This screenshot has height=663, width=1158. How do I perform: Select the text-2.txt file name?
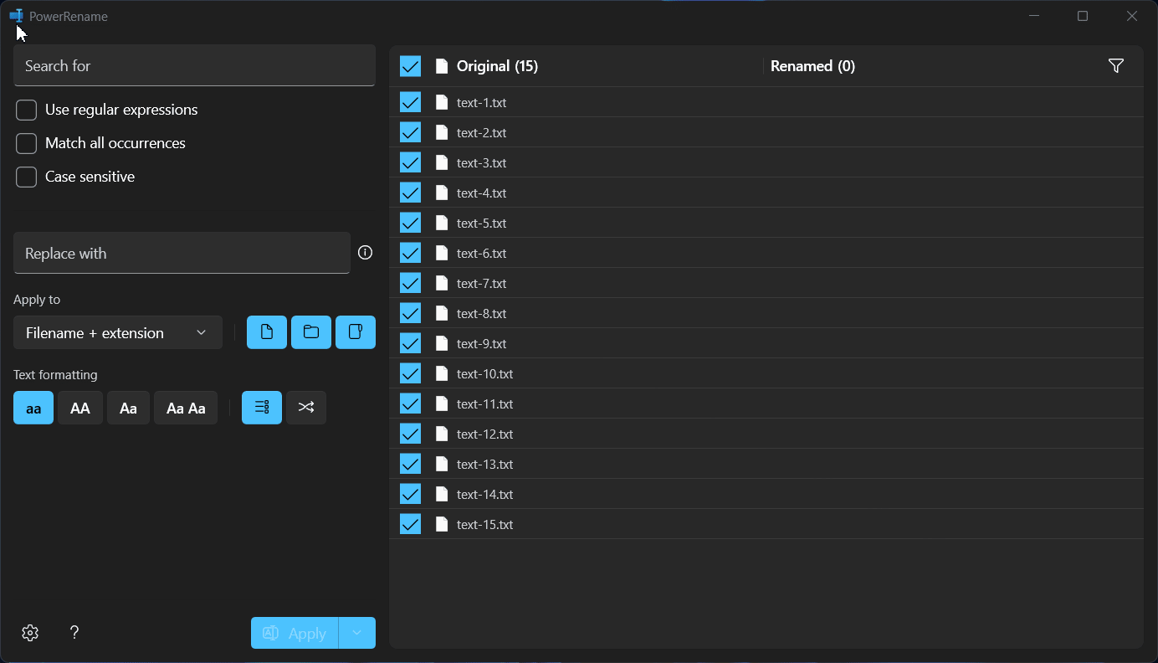(x=481, y=132)
